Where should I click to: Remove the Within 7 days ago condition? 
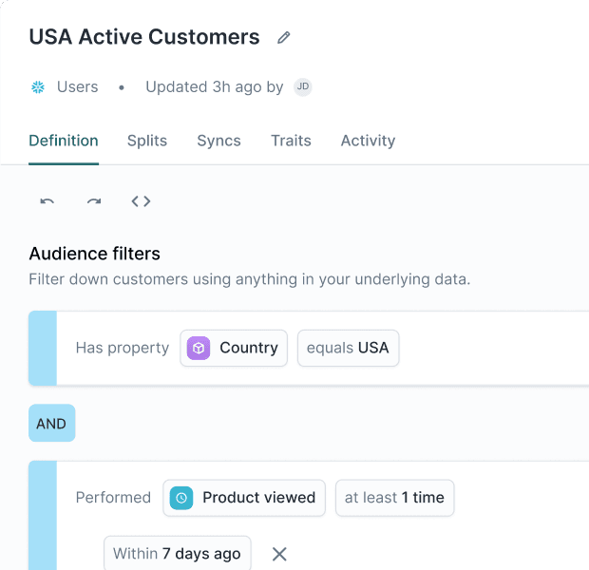(x=279, y=554)
